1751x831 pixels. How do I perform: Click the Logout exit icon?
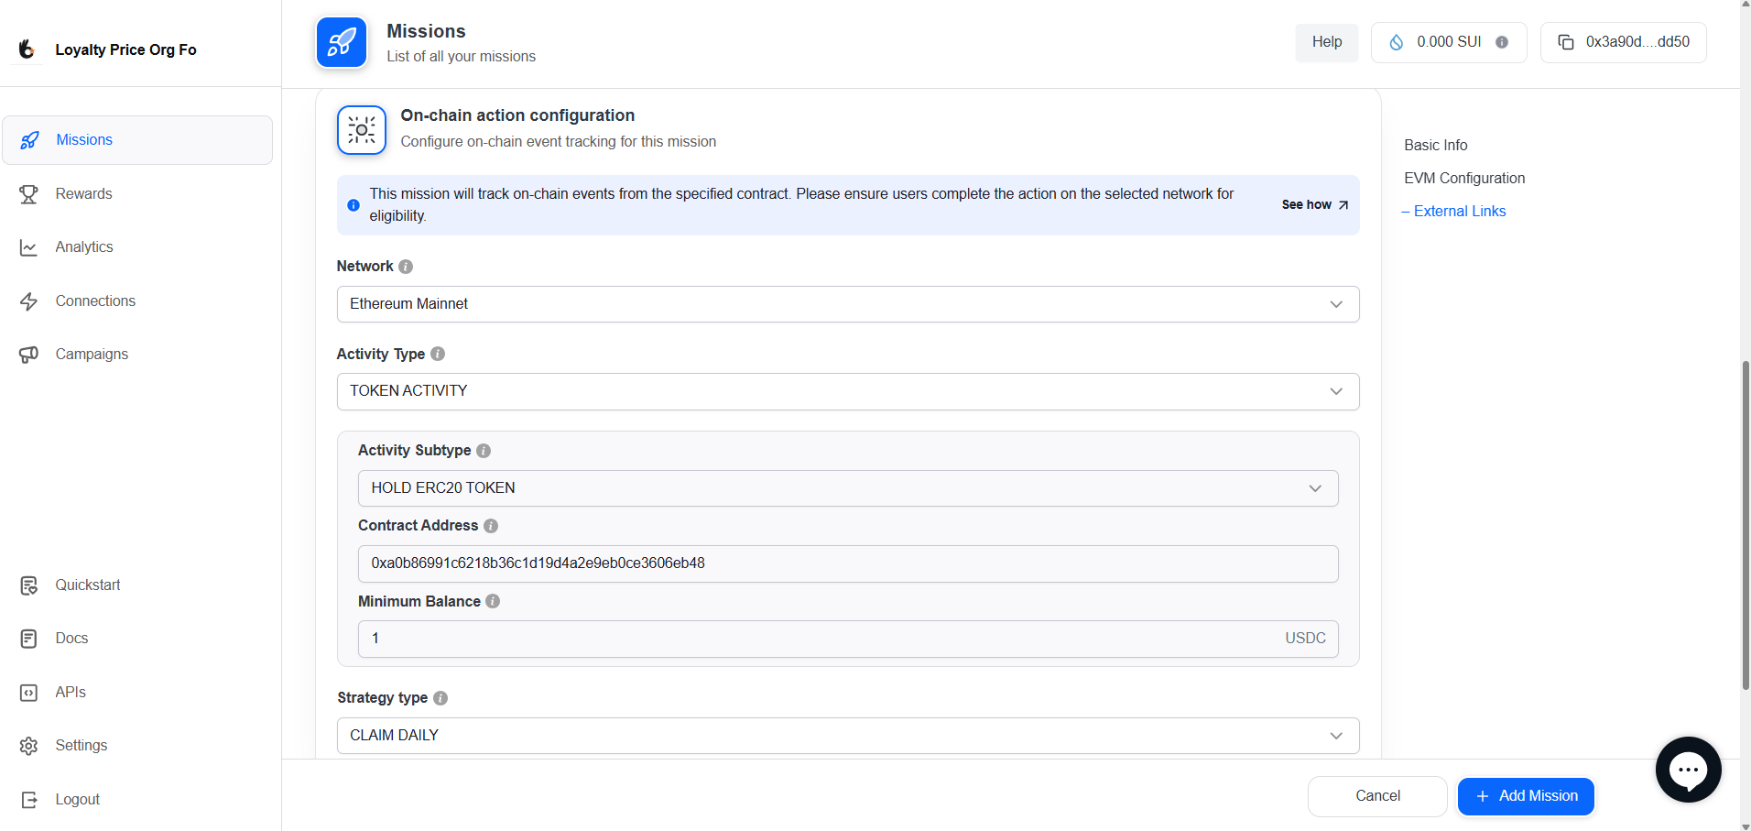pos(29,800)
